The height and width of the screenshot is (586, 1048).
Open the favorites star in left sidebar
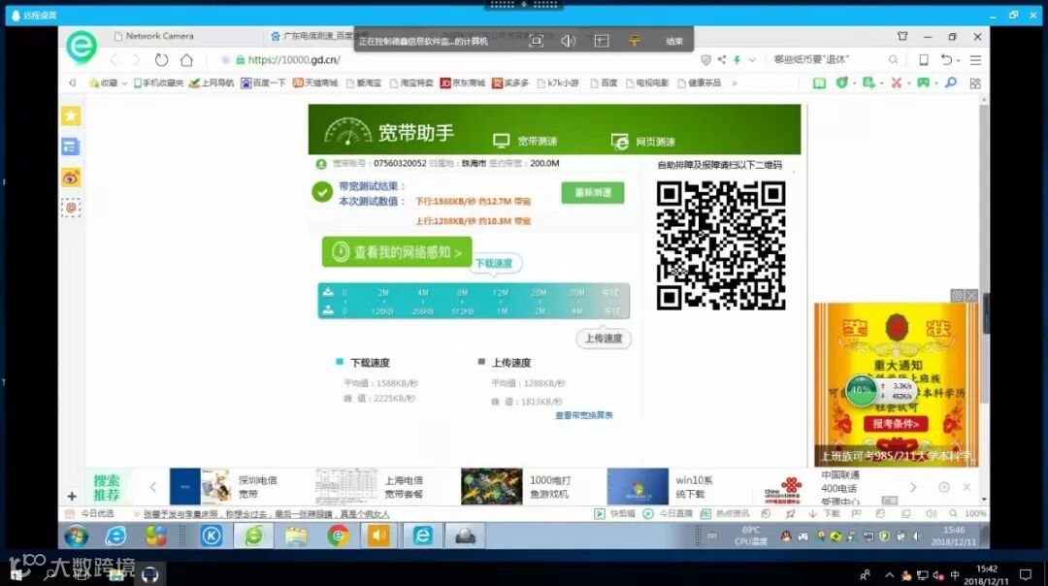pos(71,115)
